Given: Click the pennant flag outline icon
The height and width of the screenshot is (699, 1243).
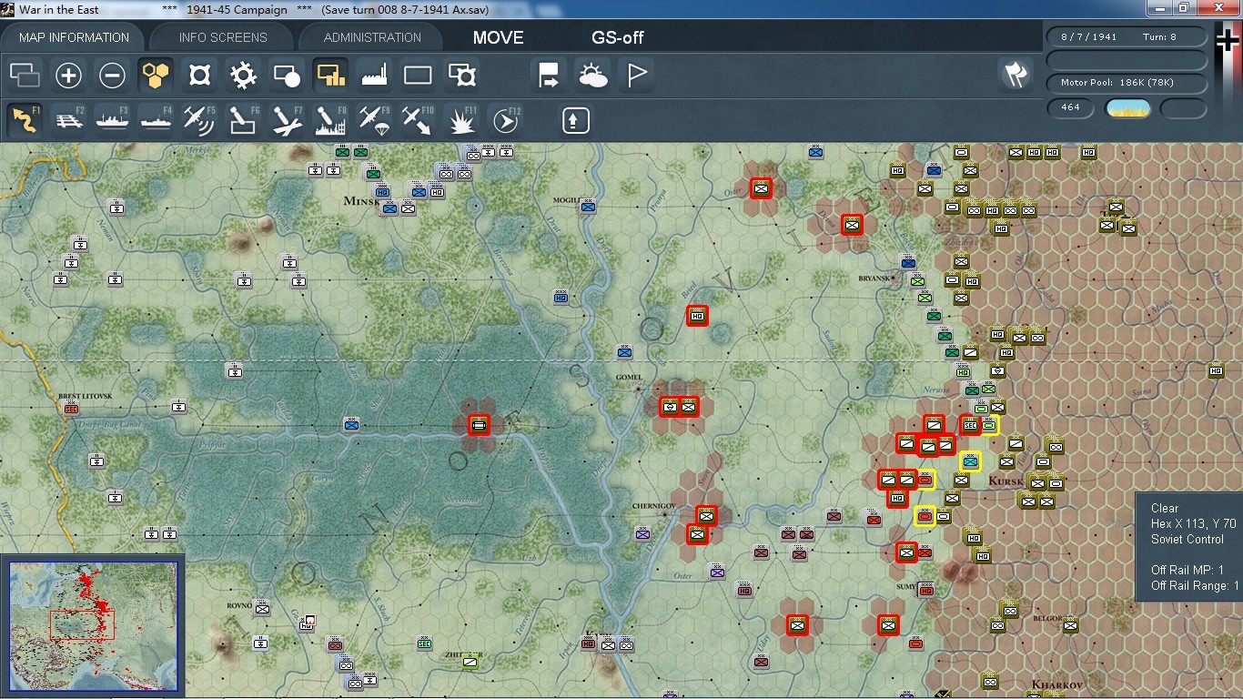Looking at the screenshot, I should pyautogui.click(x=636, y=75).
